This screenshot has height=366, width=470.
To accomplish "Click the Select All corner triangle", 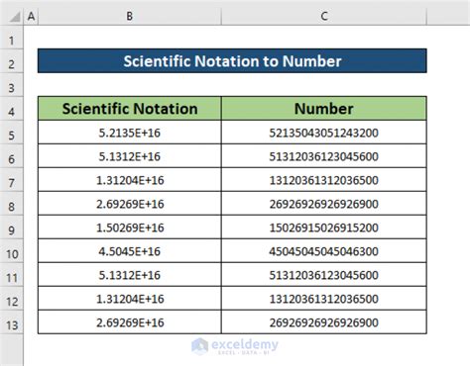I will 15,17.
